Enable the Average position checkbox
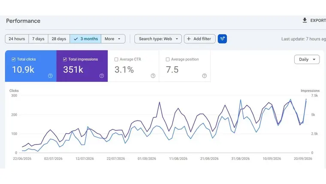326x184 pixels. point(168,59)
